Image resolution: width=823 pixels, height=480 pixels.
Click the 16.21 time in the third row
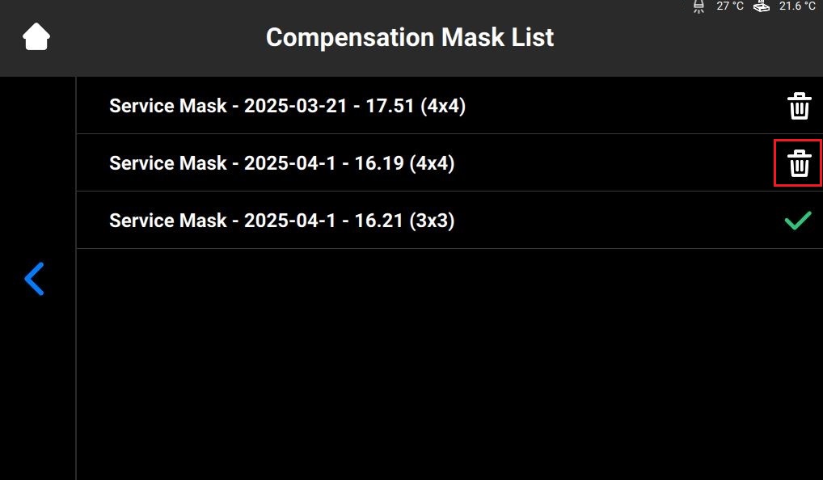(378, 221)
